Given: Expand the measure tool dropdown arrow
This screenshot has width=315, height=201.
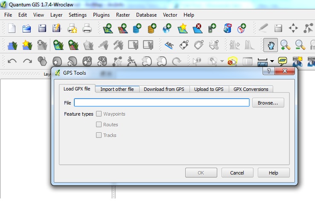Looking at the screenshot, I should click(x=272, y=61).
